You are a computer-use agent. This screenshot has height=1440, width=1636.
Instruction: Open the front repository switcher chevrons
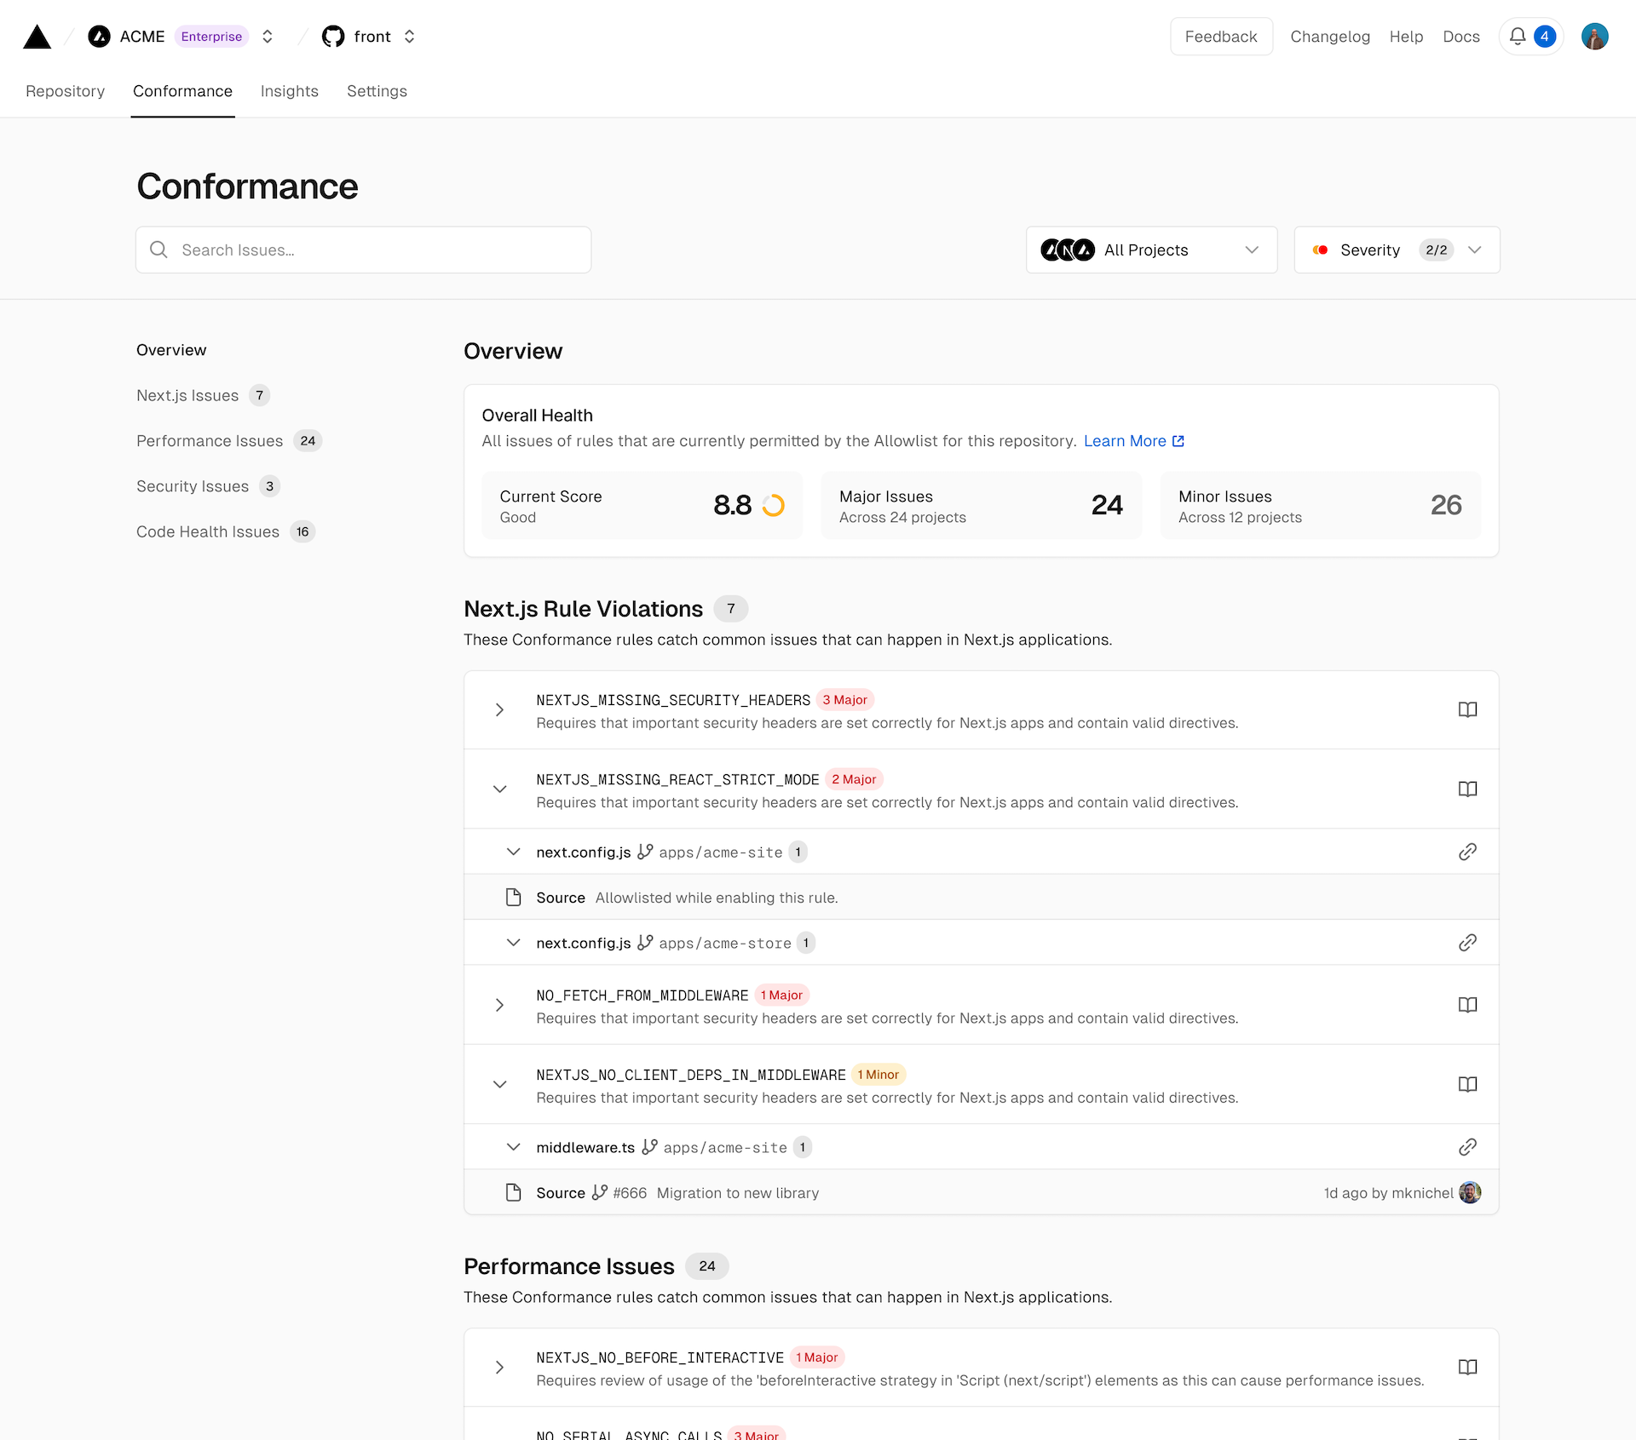[410, 37]
